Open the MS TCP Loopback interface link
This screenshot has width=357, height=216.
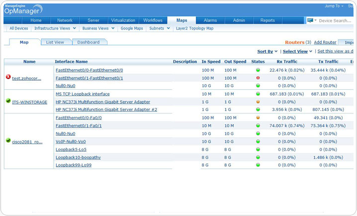coord(83,94)
